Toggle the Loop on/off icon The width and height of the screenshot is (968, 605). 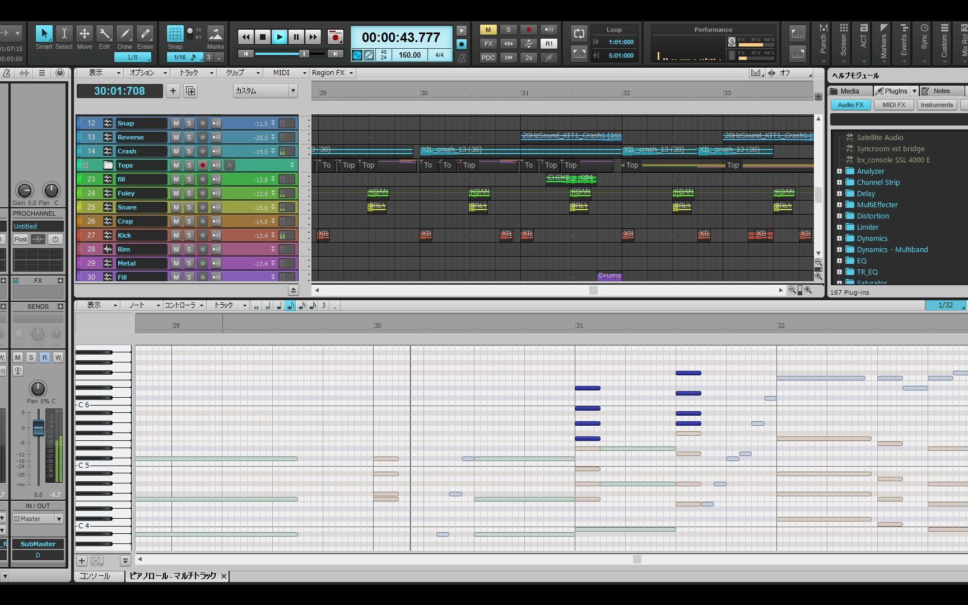[579, 34]
